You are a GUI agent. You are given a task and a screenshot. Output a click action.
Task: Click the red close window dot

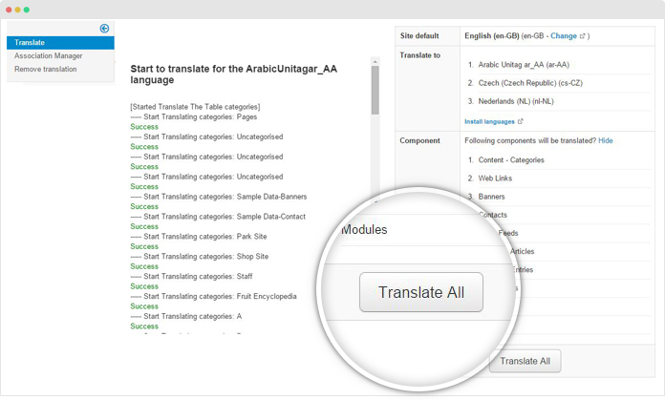[9, 10]
